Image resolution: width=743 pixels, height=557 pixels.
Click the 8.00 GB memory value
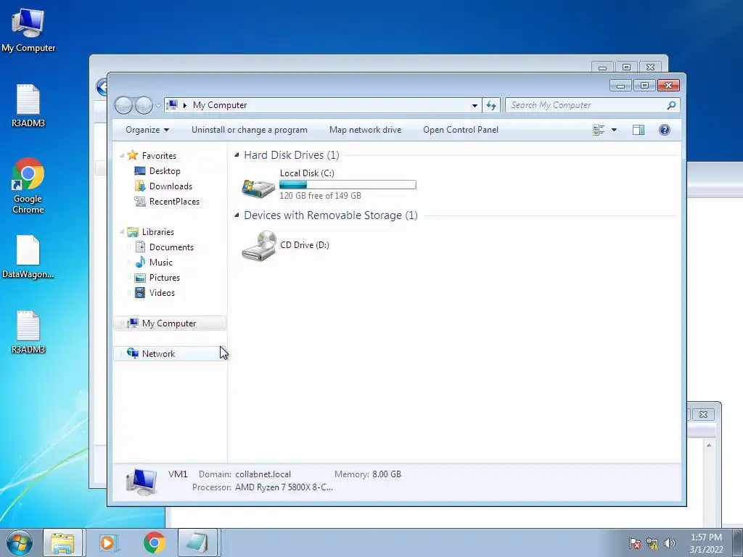pos(387,474)
